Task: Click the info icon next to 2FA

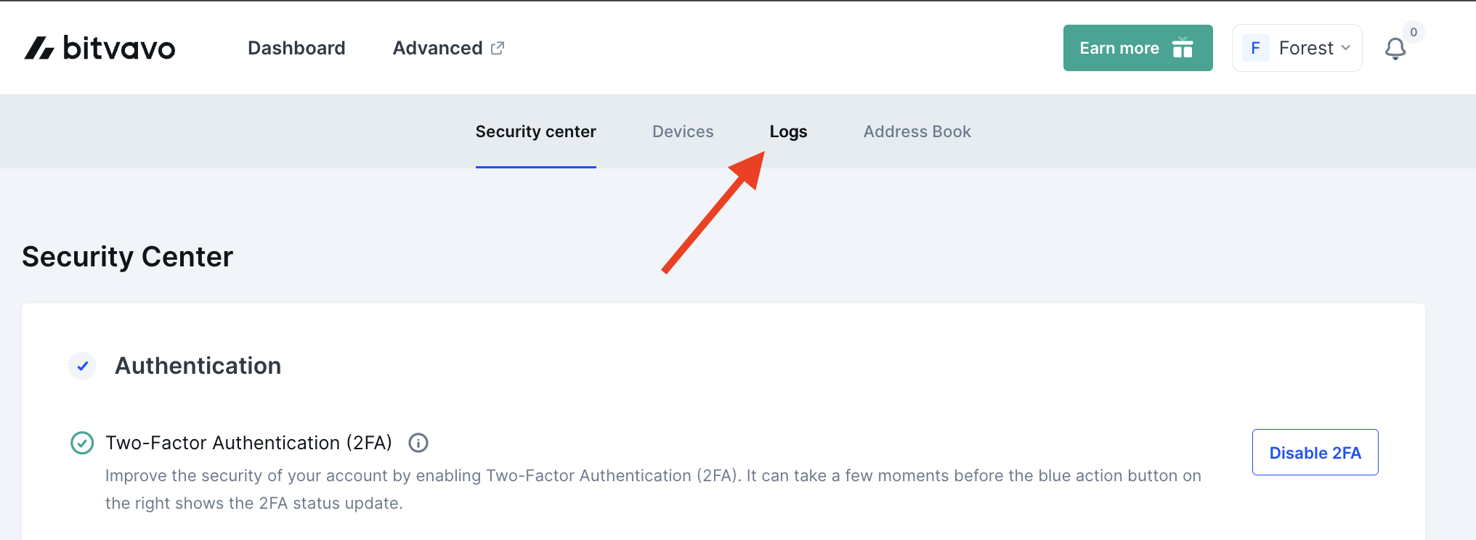Action: pos(418,443)
